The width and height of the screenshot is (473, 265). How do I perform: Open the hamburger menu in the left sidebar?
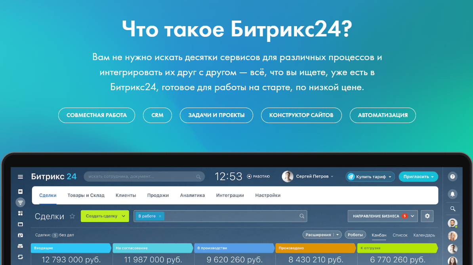pyautogui.click(x=20, y=177)
